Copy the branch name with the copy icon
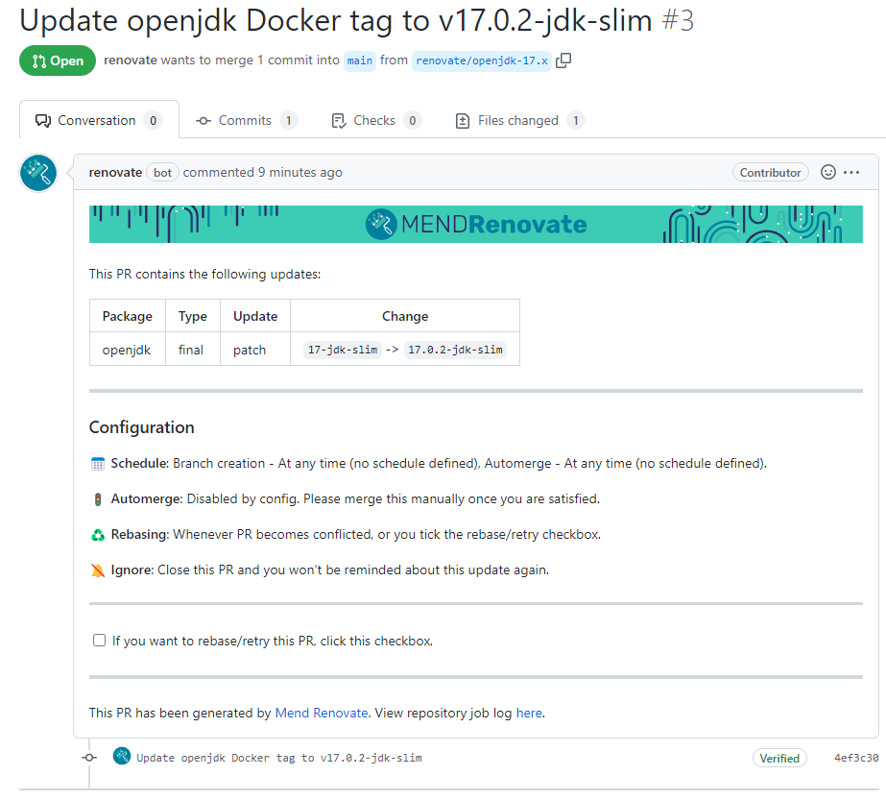Image resolution: width=886 pixels, height=800 pixels. pos(563,60)
